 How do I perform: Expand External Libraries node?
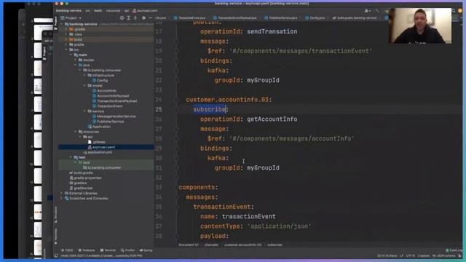[x=62, y=193]
